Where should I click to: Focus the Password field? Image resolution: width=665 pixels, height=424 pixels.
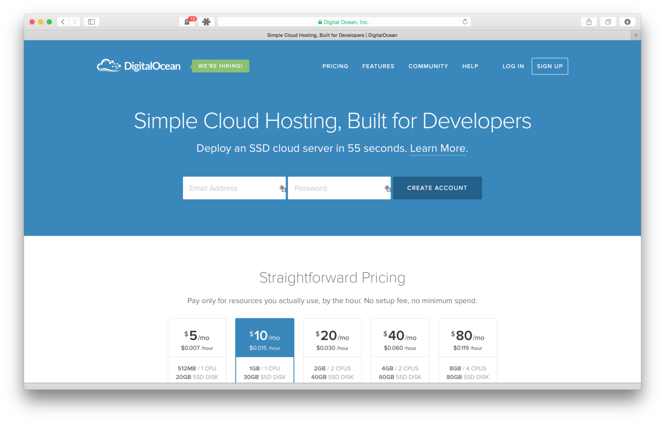pyautogui.click(x=339, y=188)
